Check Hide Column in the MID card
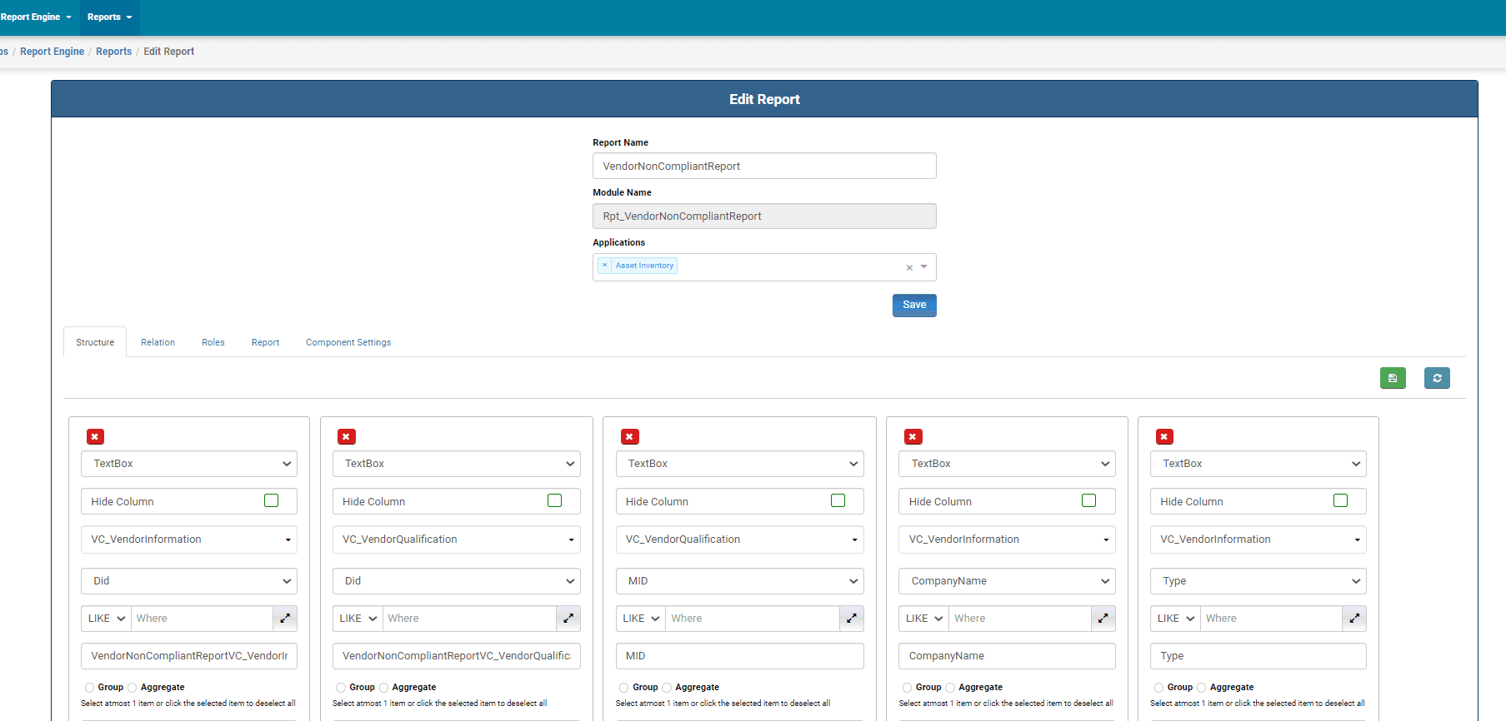 (838, 500)
